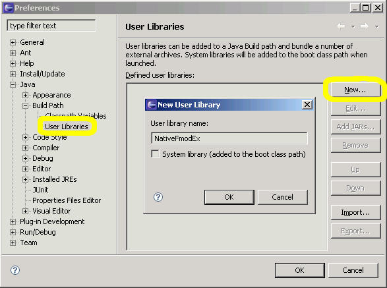Viewport: 387px width, 288px height.
Task: Open forward-history dropdown arrow
Action: 376,26
